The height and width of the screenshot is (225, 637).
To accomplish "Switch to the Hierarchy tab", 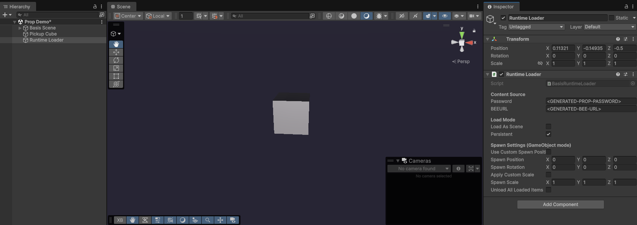I will [x=17, y=6].
